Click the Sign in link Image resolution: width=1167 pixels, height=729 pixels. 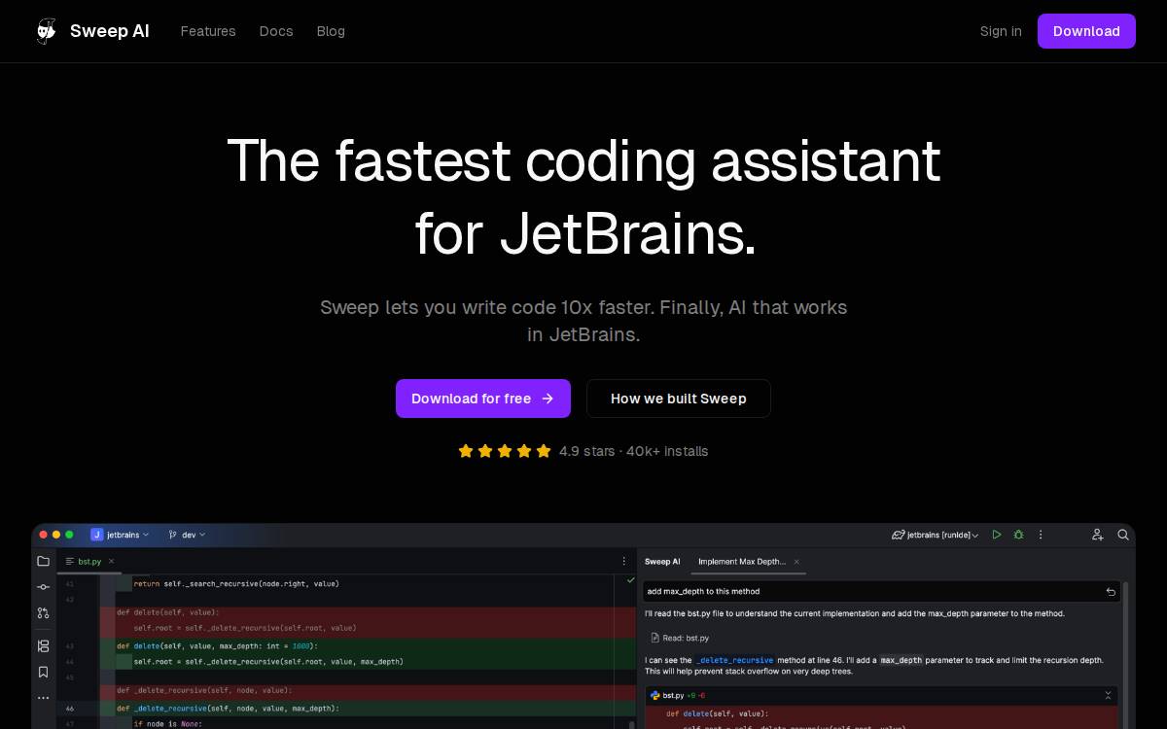point(1001,31)
